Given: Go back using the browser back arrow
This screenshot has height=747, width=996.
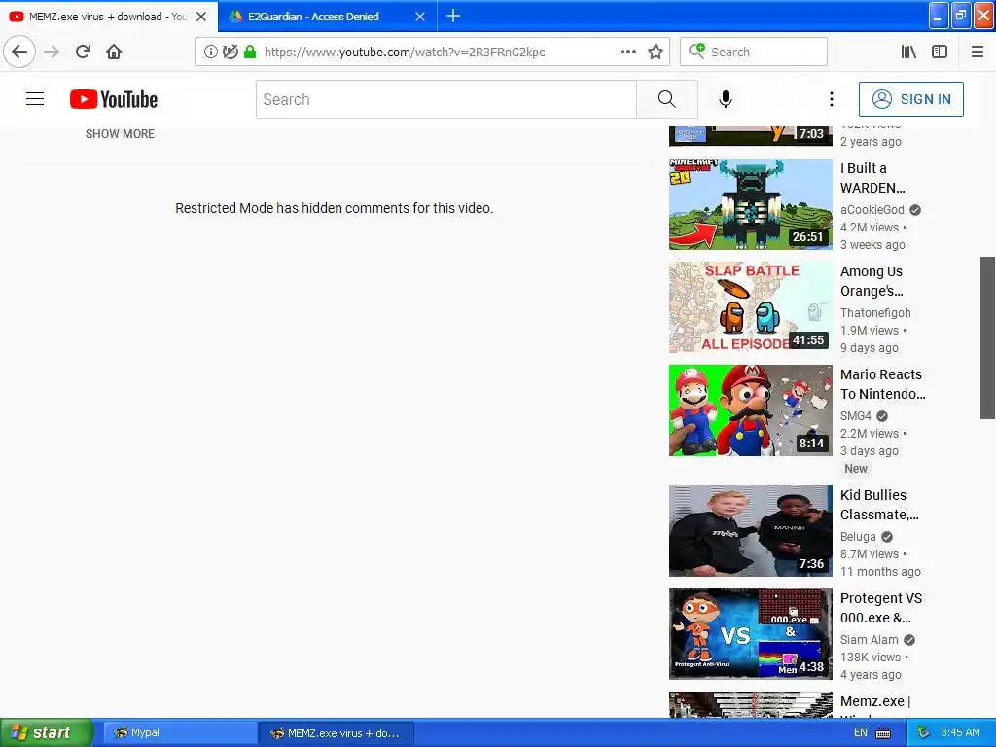Looking at the screenshot, I should click(x=19, y=52).
